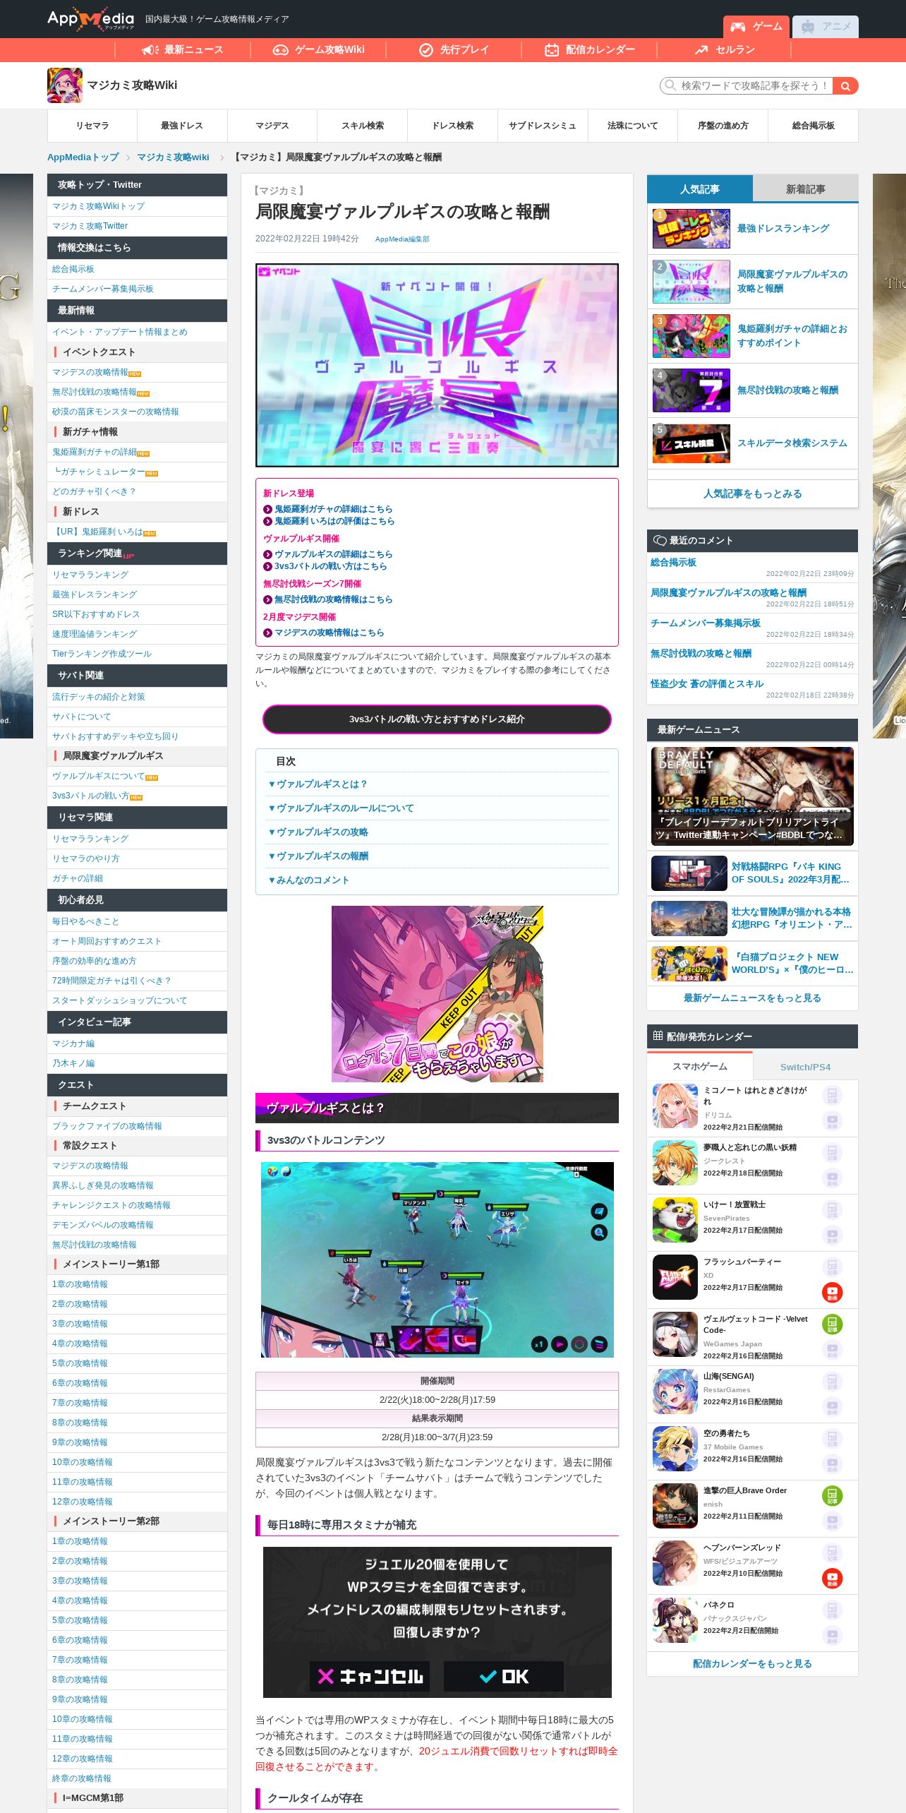This screenshot has width=906, height=1813.
Task: Click the grayed video icon for 山海(SENGAI)
Action: [833, 1407]
